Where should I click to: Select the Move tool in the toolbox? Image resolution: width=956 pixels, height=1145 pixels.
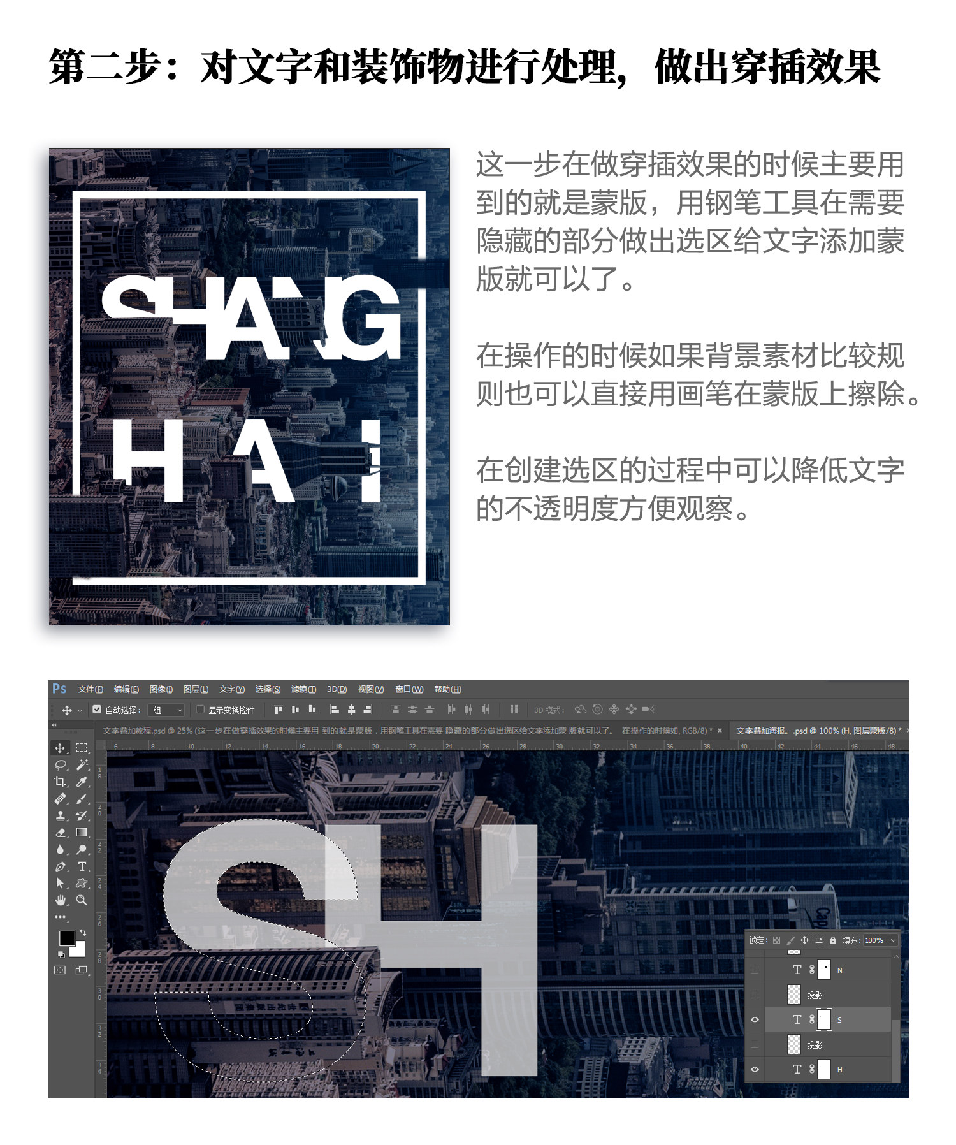(60, 748)
